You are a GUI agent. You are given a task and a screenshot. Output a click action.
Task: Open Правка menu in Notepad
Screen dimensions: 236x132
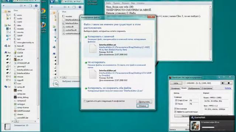point(117,3)
